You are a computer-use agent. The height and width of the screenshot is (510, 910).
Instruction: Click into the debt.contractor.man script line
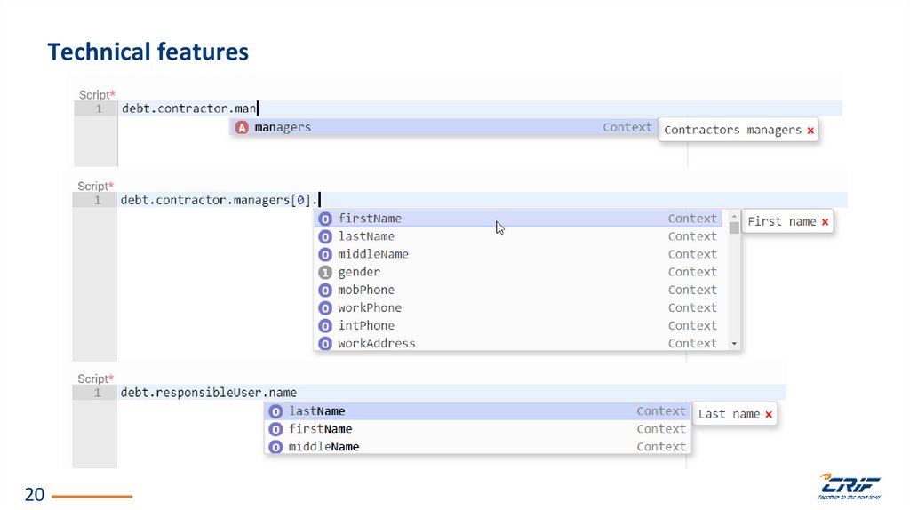tap(189, 108)
